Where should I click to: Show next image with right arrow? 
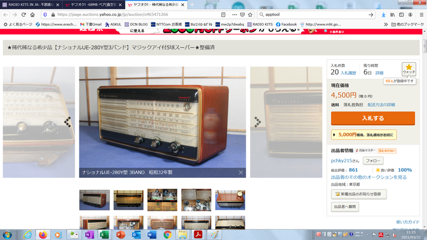tap(257, 121)
